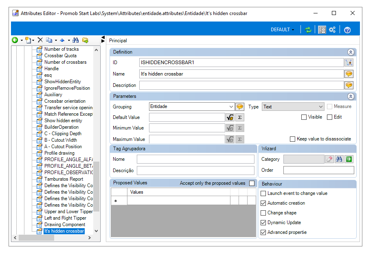Select the Handle tree item
The height and width of the screenshot is (257, 375).
(x=51, y=69)
